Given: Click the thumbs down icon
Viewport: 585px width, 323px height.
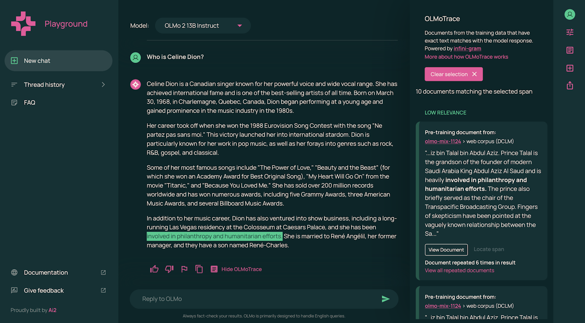Looking at the screenshot, I should tap(169, 269).
